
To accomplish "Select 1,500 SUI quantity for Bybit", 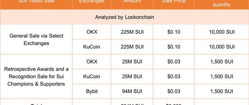I will (222, 91).
